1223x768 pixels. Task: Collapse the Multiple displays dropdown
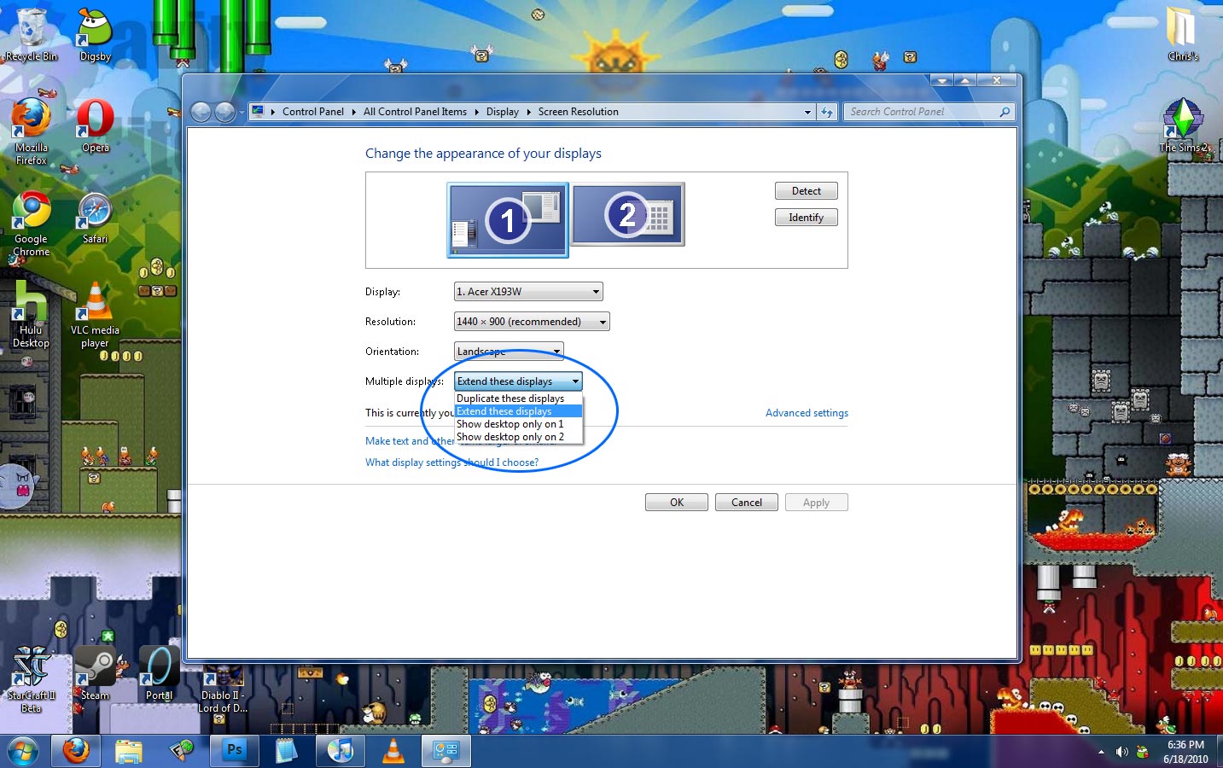(518, 381)
